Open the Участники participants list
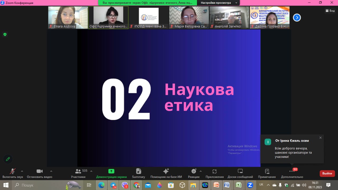The image size is (338, 190). [78, 173]
